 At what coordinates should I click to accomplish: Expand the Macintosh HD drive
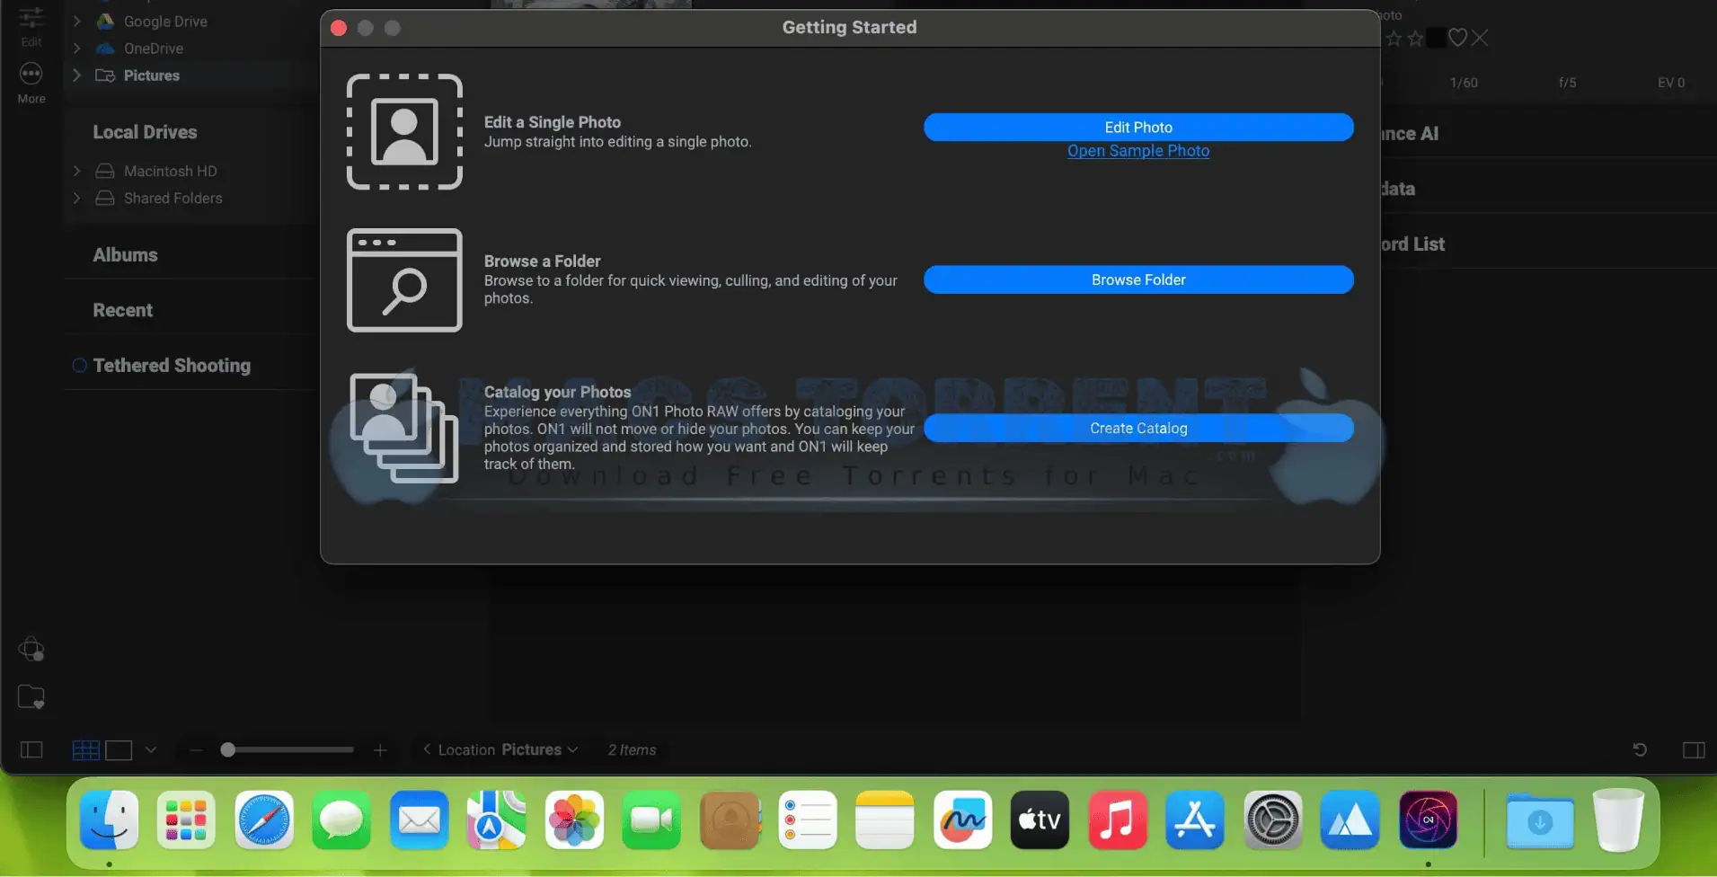pos(77,171)
